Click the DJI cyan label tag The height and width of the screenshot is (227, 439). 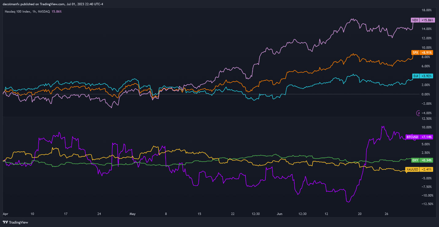pyautogui.click(x=416, y=76)
